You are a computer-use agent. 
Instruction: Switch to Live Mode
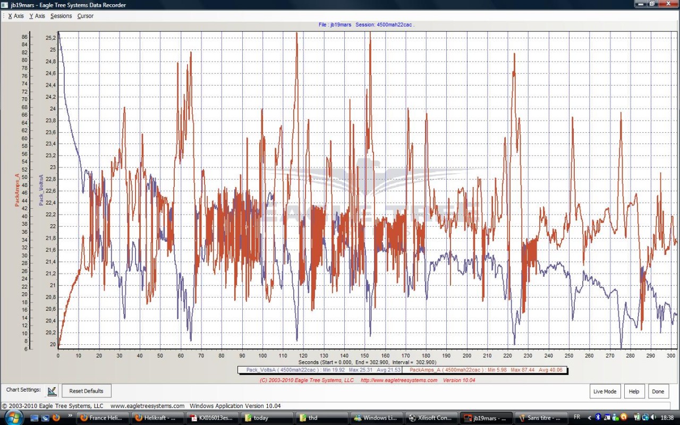coord(605,392)
